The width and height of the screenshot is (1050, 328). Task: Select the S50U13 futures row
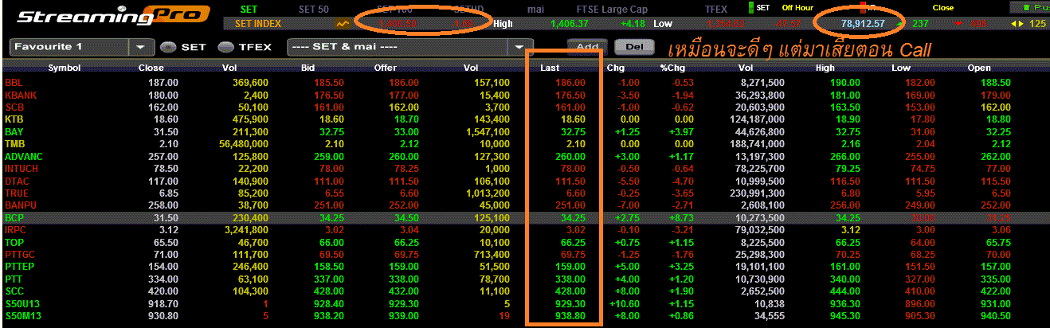[525, 303]
